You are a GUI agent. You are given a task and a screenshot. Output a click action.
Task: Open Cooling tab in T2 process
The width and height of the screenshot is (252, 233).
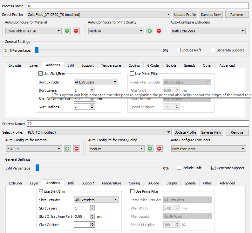[134, 183]
